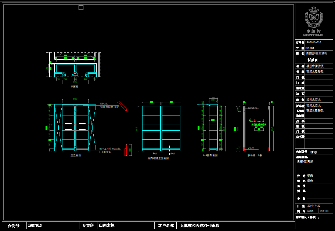335x231 pixels.
Task: Click the store name 山西太原 cell
Action: coord(107,225)
